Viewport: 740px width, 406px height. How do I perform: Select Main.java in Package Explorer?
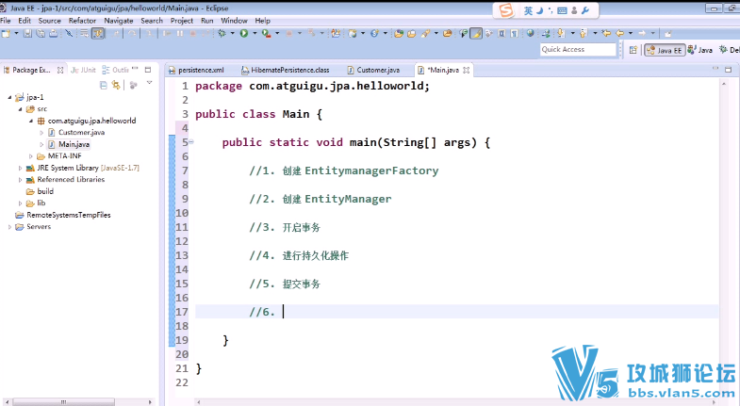coord(74,144)
